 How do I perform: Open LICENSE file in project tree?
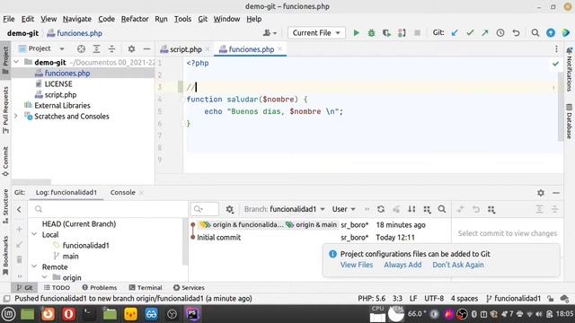click(58, 83)
